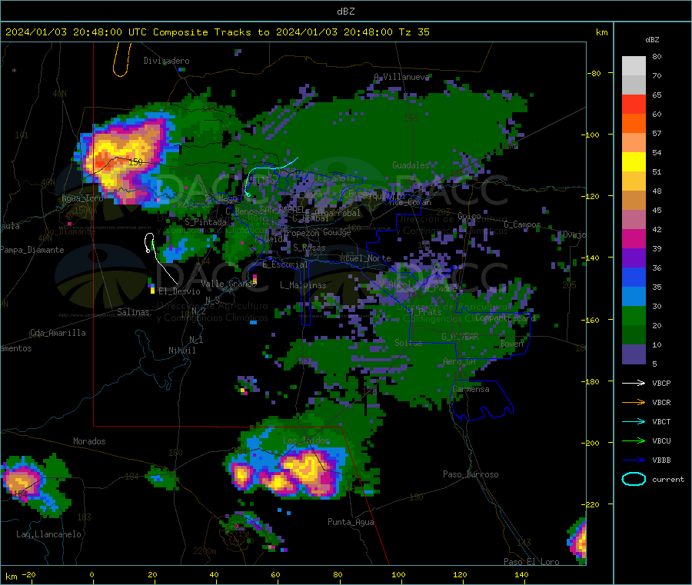Click the 'Pampa_Diamante' map label

32,250
